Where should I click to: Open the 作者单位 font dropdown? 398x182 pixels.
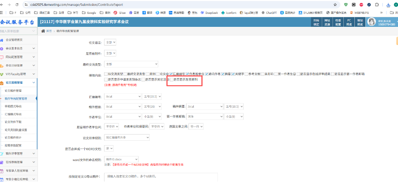click(123, 116)
